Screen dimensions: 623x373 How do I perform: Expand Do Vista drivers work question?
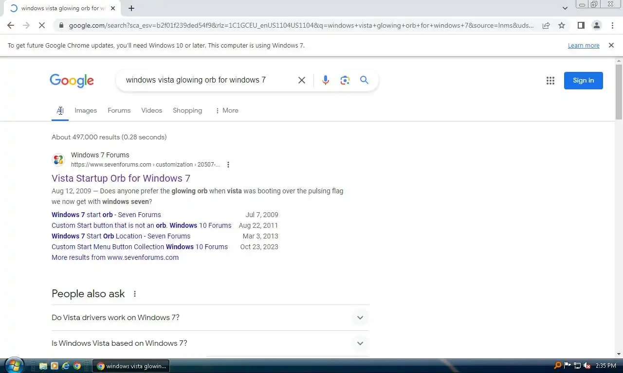(210, 318)
